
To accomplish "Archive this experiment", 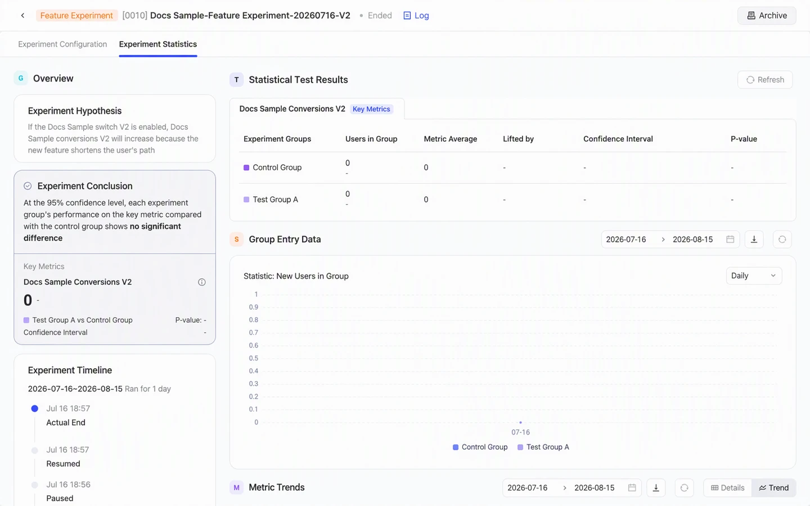I will (767, 16).
